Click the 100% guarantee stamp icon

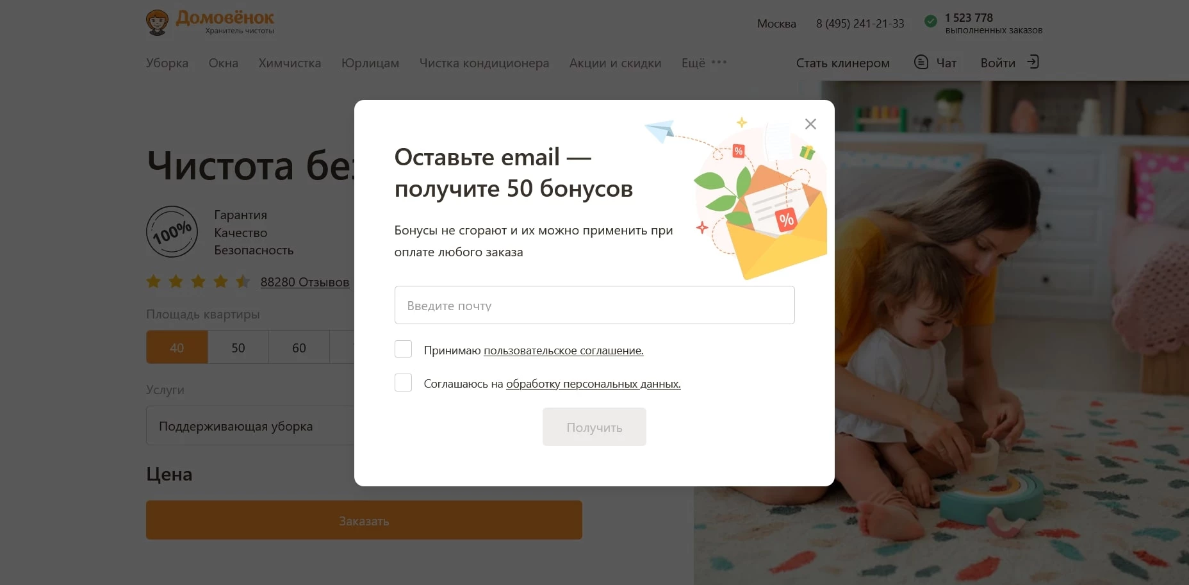tap(172, 232)
